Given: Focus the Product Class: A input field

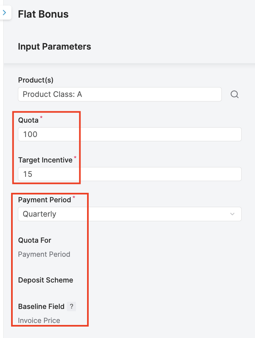Looking at the screenshot, I should [x=120, y=94].
